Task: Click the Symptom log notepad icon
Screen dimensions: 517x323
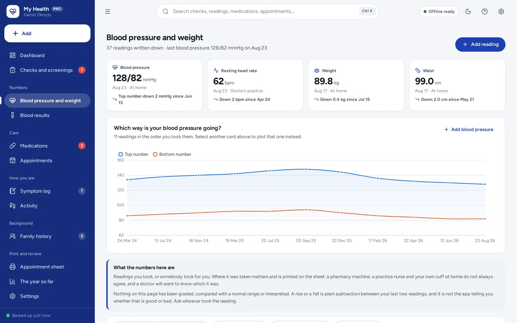Action: coord(13,191)
